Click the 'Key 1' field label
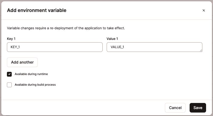213x116 pixels. pyautogui.click(x=11, y=39)
